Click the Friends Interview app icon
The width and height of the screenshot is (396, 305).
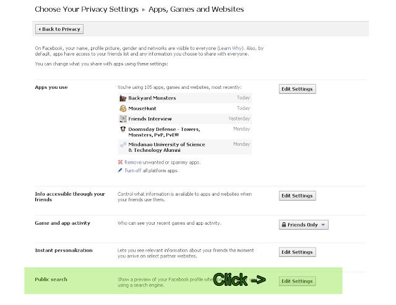point(123,119)
